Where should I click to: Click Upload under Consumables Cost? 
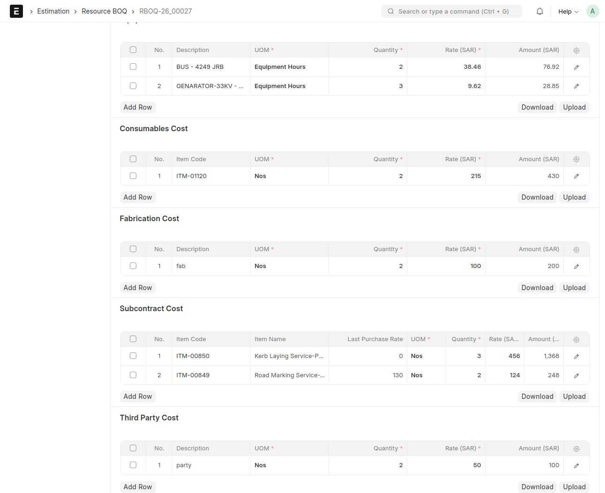tap(574, 197)
